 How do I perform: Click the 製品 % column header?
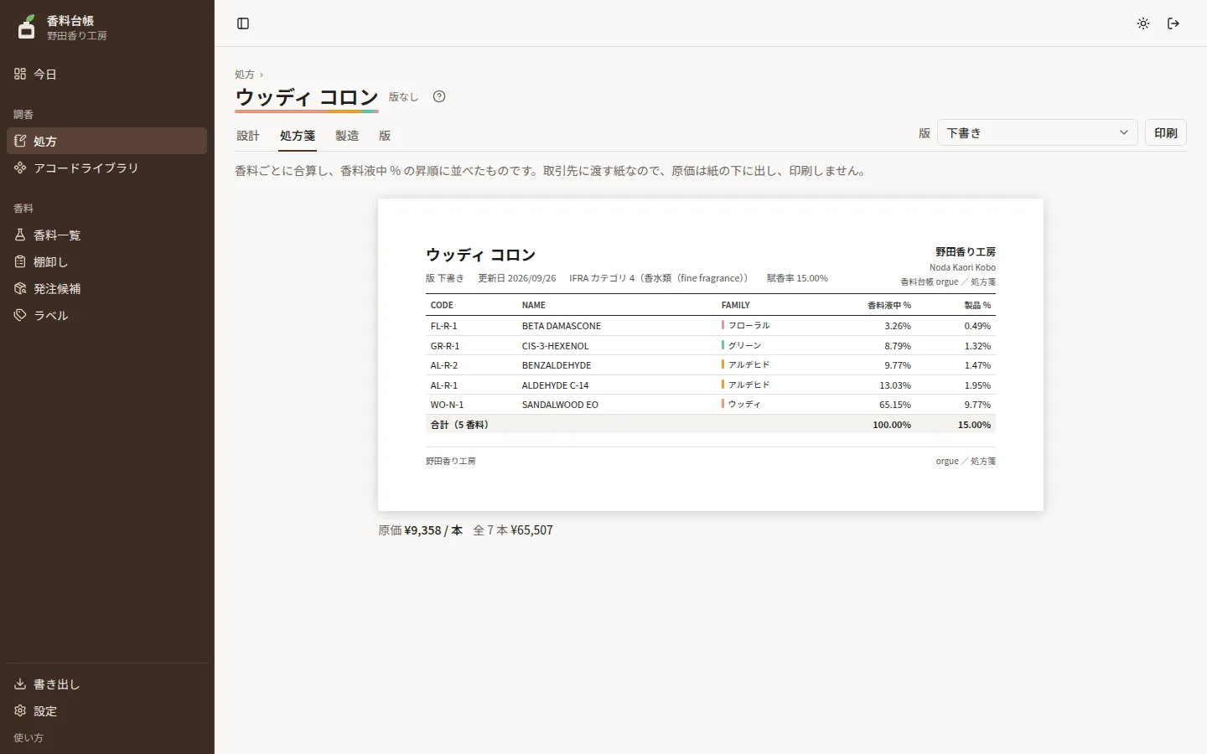click(977, 305)
